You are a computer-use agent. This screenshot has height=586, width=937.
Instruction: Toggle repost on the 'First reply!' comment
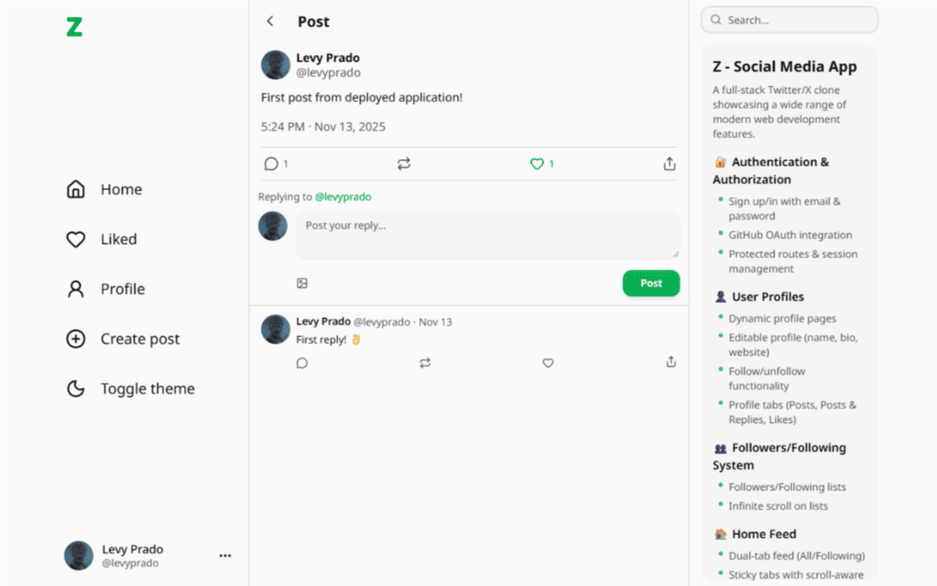pos(425,363)
